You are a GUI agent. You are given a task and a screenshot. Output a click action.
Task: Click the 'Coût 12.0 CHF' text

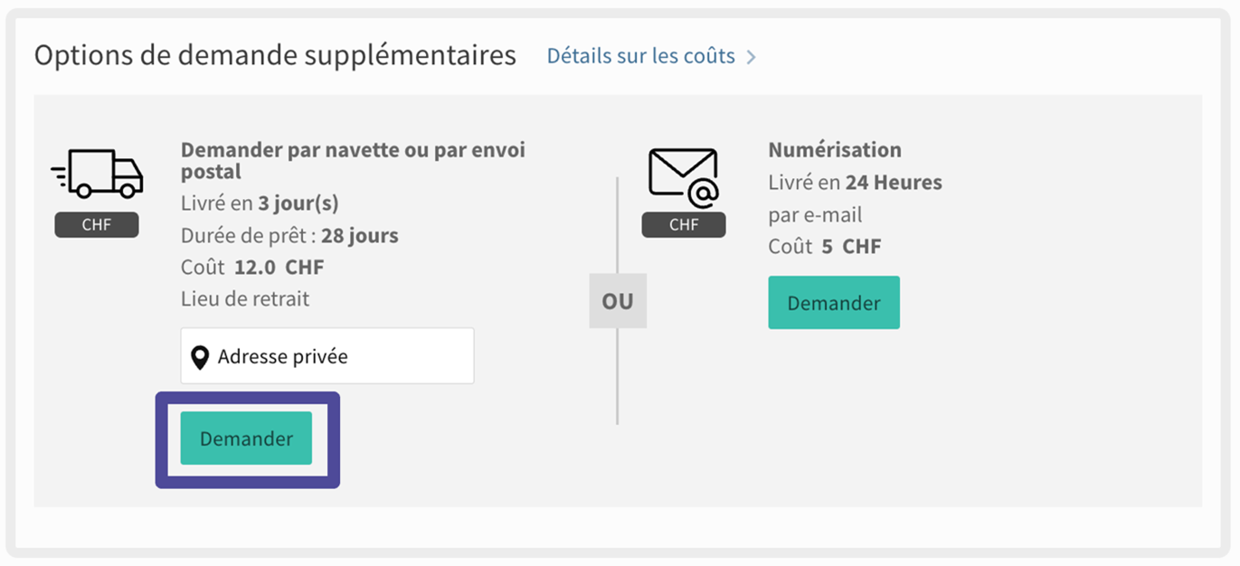pyautogui.click(x=252, y=268)
